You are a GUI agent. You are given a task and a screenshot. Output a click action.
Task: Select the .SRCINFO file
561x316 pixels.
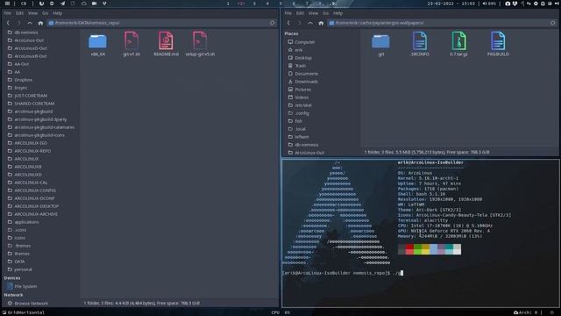point(419,44)
